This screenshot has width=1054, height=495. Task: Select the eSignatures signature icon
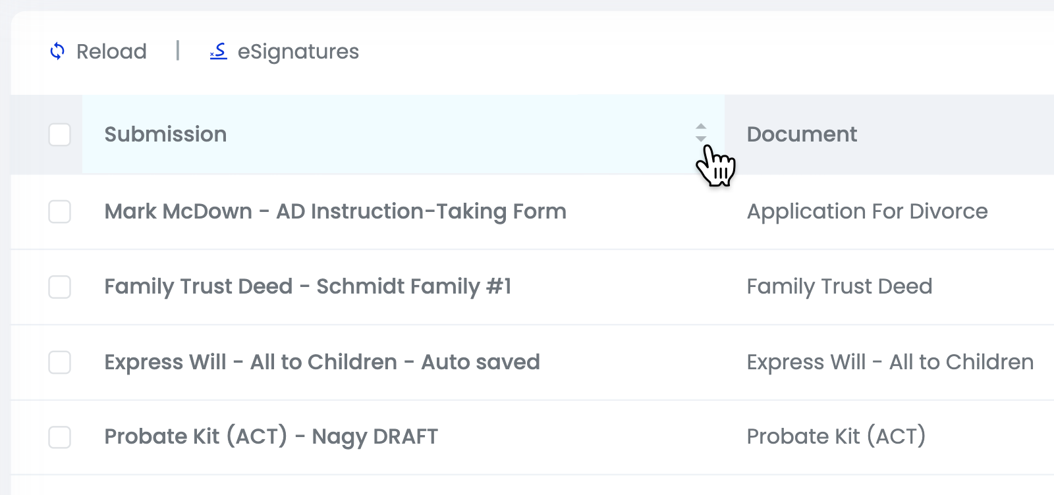click(217, 52)
